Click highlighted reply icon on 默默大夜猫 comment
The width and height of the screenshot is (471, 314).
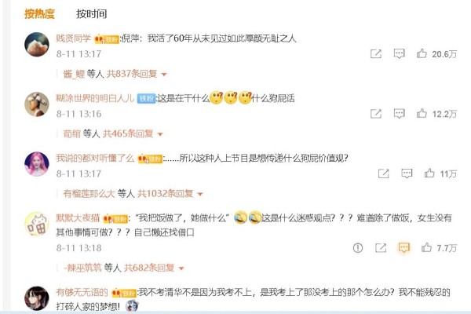click(x=403, y=248)
